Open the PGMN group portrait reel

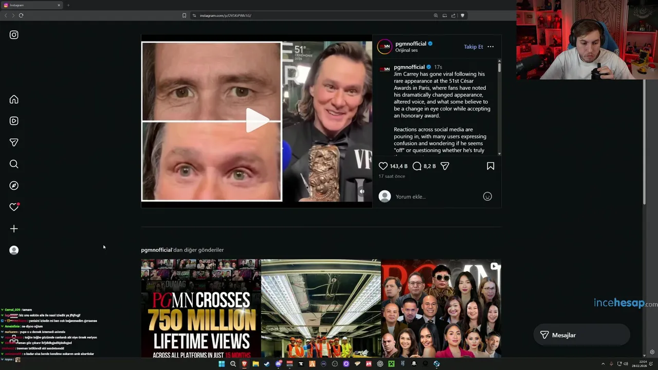(x=441, y=308)
